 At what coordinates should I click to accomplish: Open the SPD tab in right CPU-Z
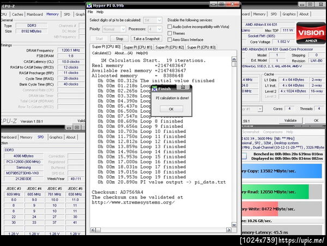pos(274,14)
